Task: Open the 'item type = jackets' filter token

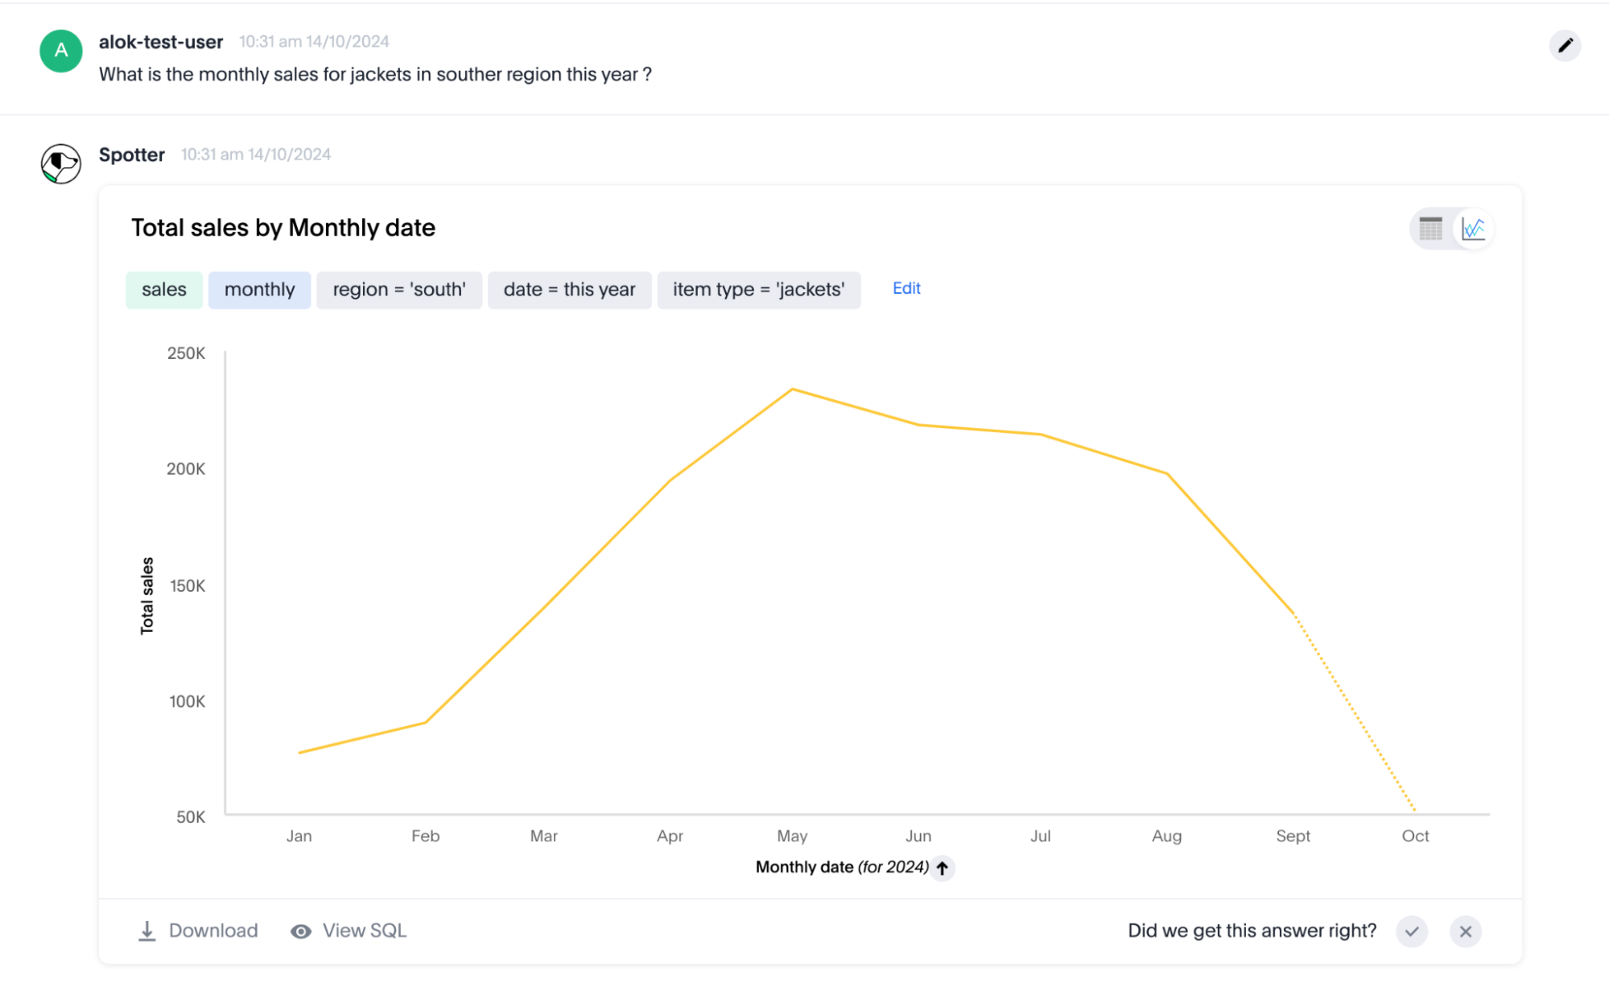Action: point(758,289)
